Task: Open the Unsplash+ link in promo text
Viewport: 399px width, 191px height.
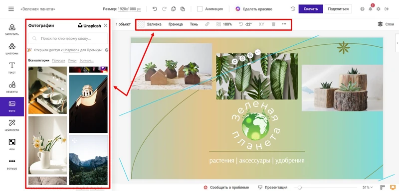Action: 71,50
